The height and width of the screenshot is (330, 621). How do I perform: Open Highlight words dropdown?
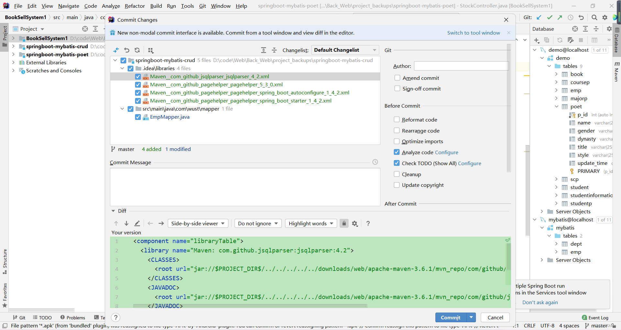pos(311,223)
